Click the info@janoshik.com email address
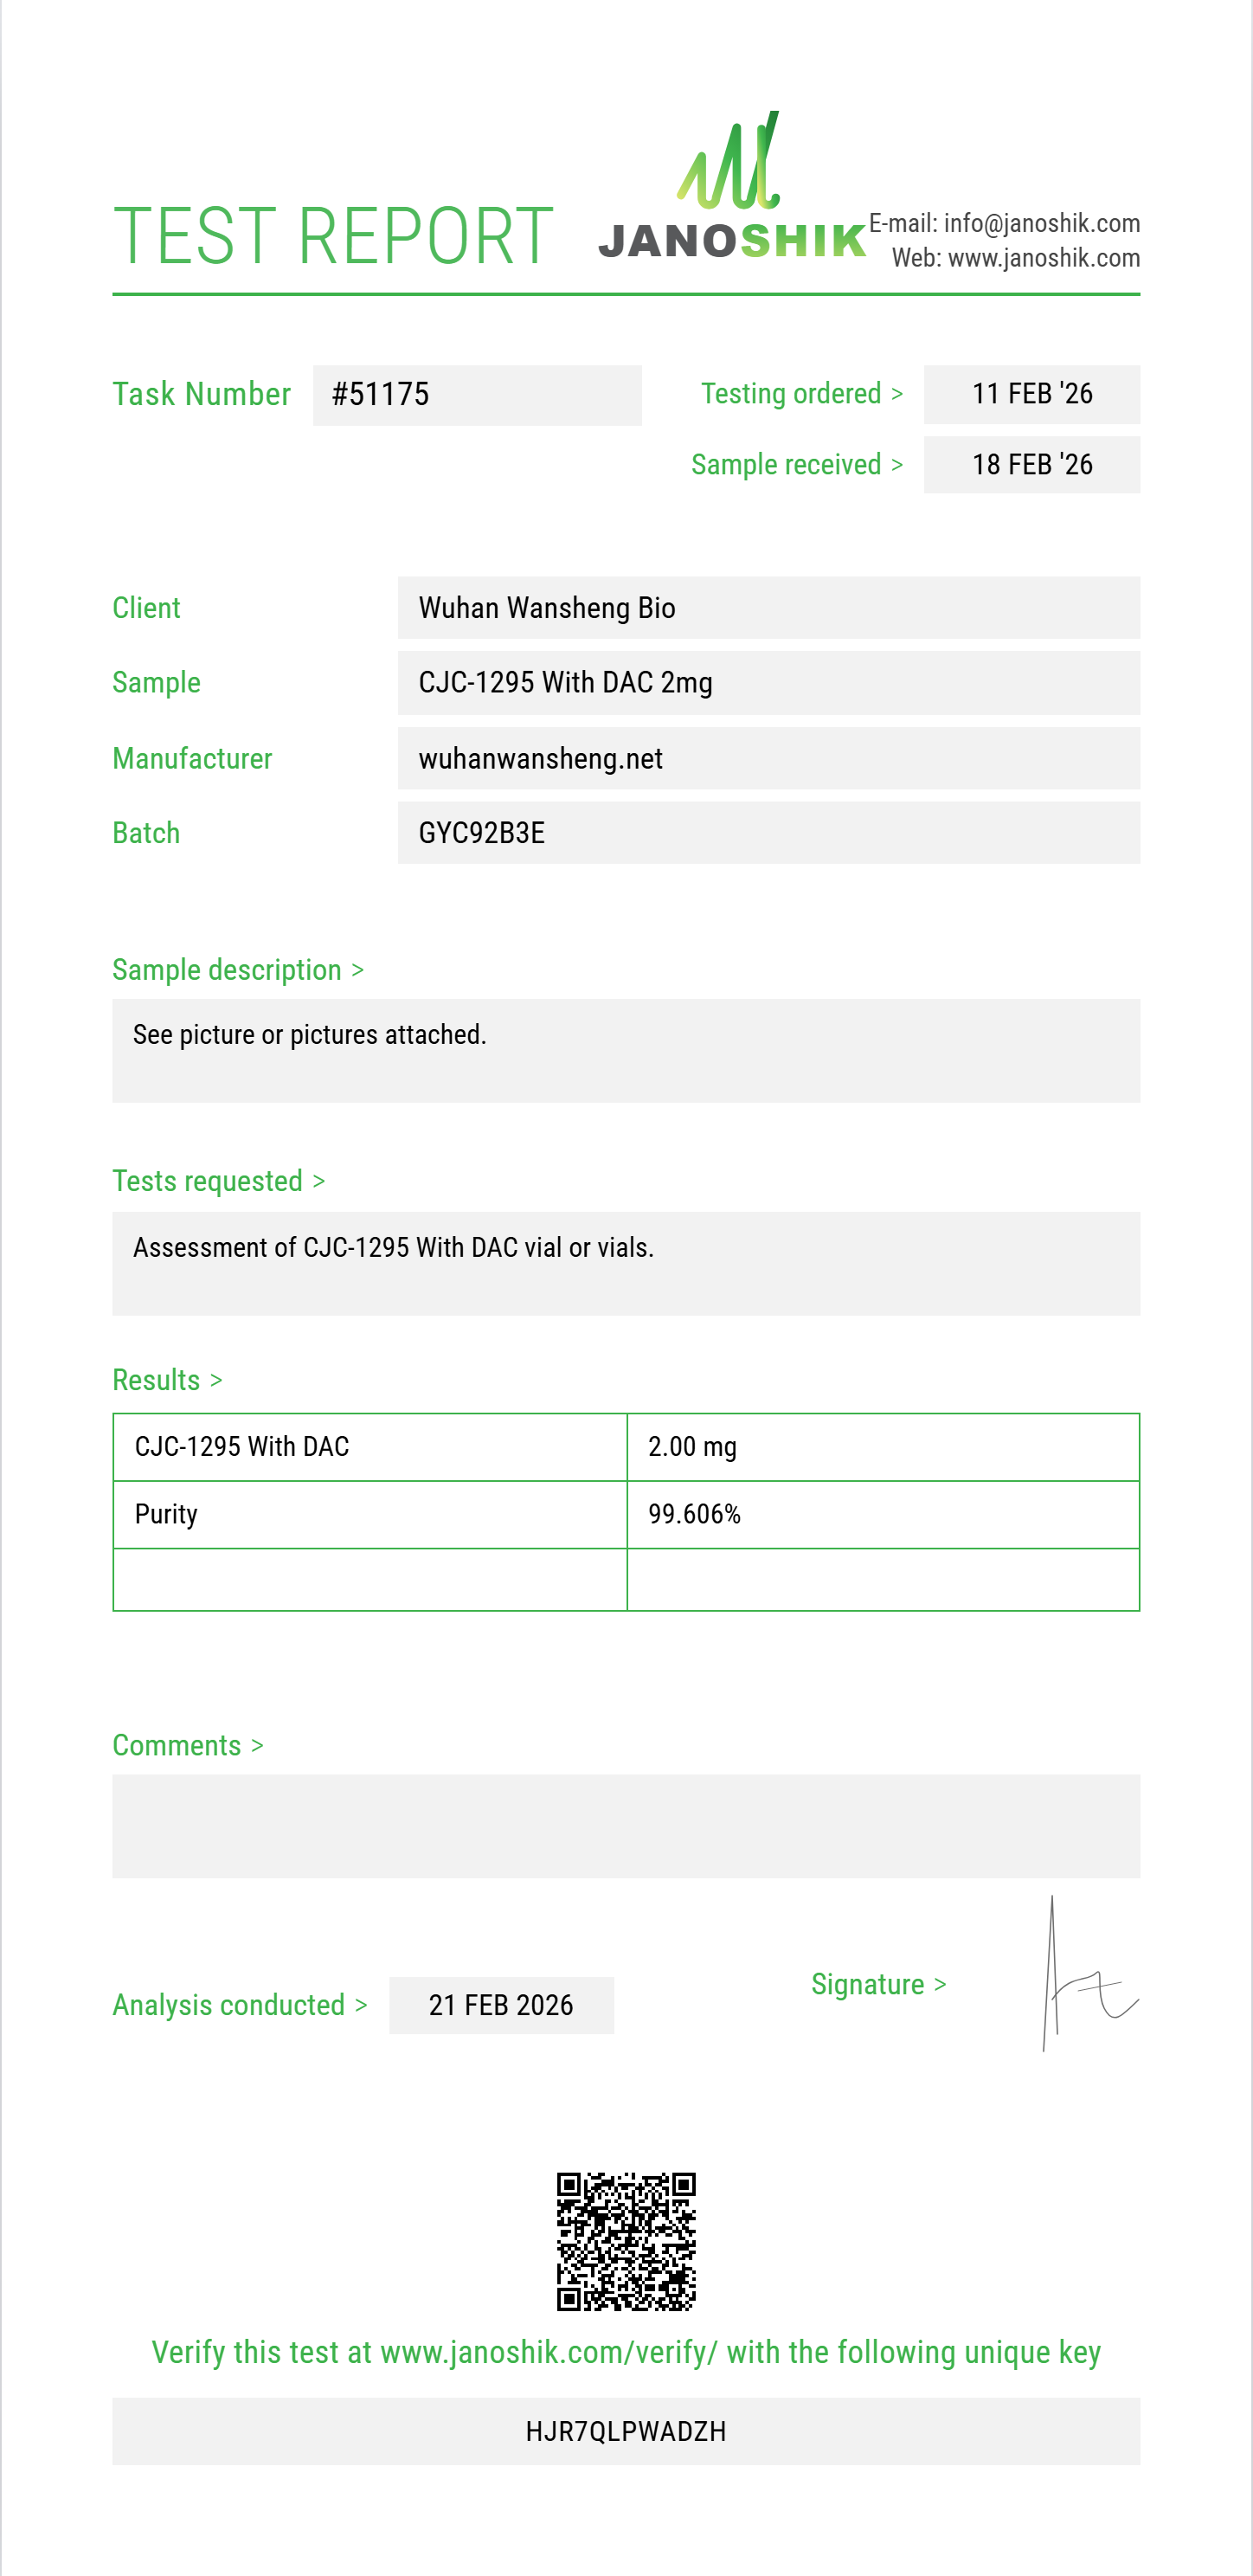The height and width of the screenshot is (2576, 1253). point(1041,223)
